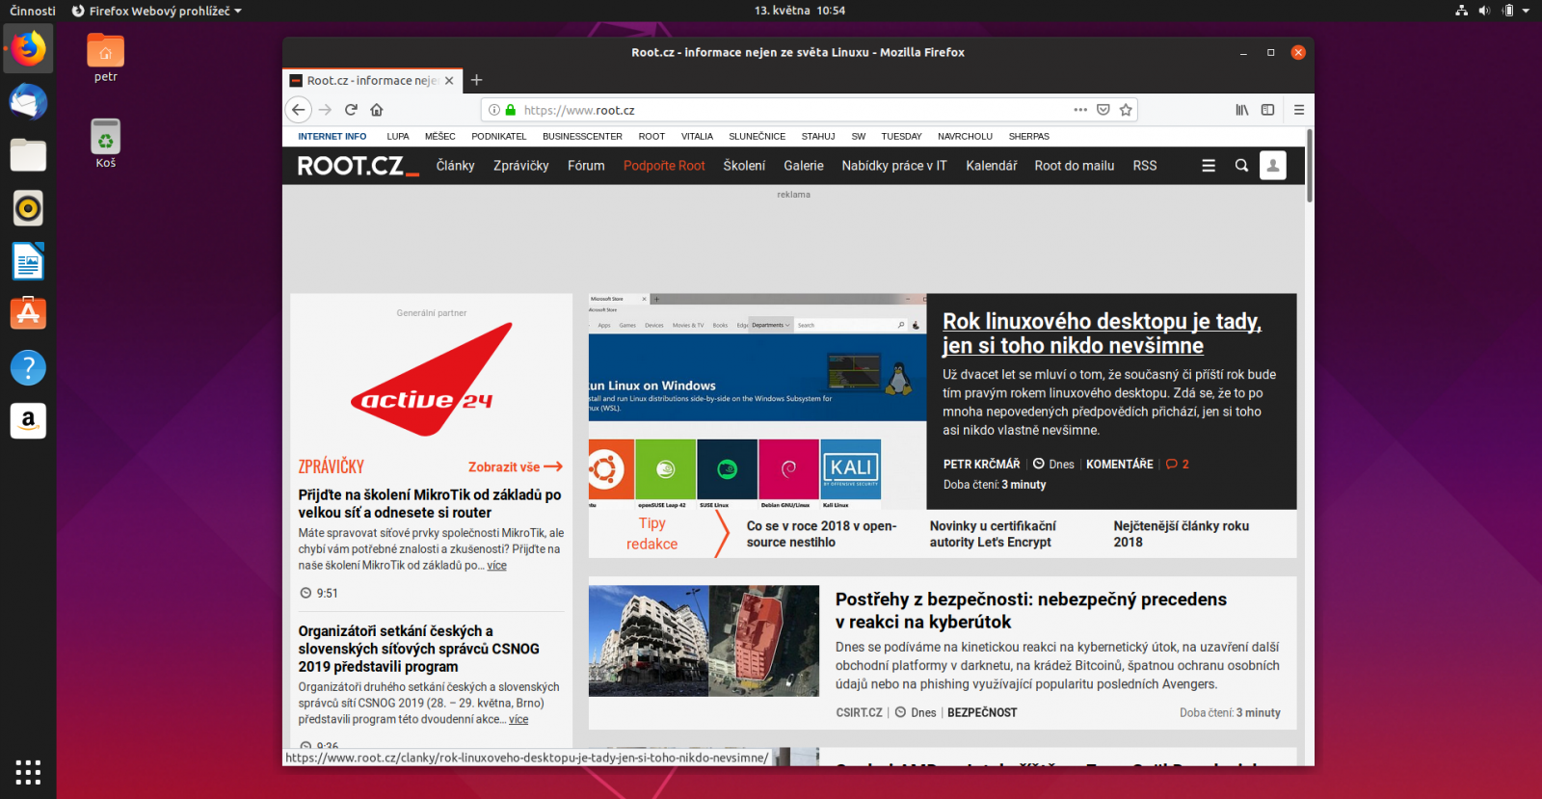Open Thunderbird mail from the dock
This screenshot has height=799, width=1542.
click(28, 101)
